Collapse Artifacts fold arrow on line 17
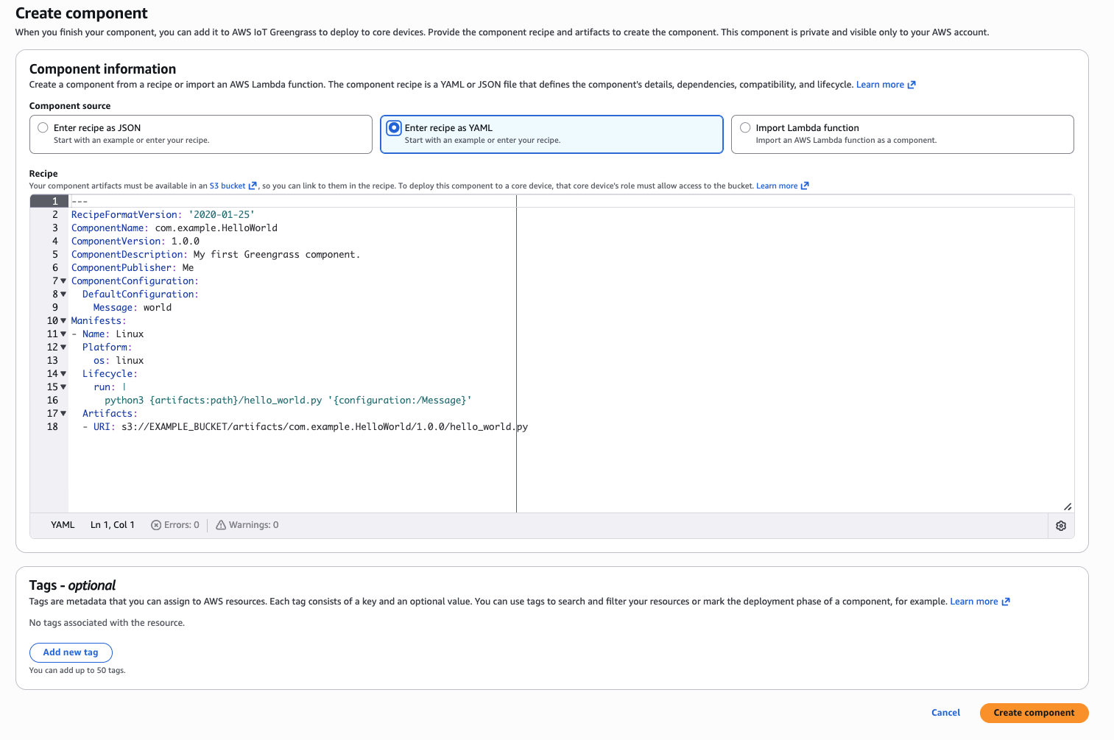Viewport: 1114px width, 740px height. (63, 413)
